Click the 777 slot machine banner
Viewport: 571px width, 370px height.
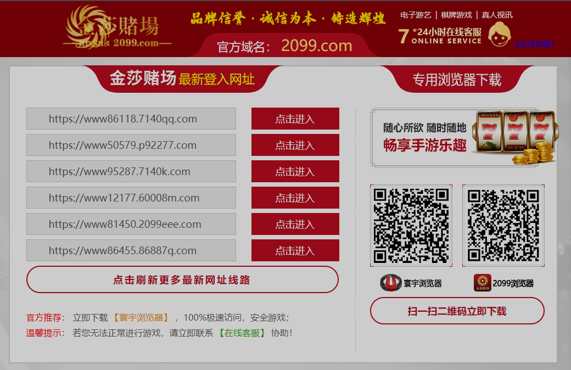(x=464, y=137)
